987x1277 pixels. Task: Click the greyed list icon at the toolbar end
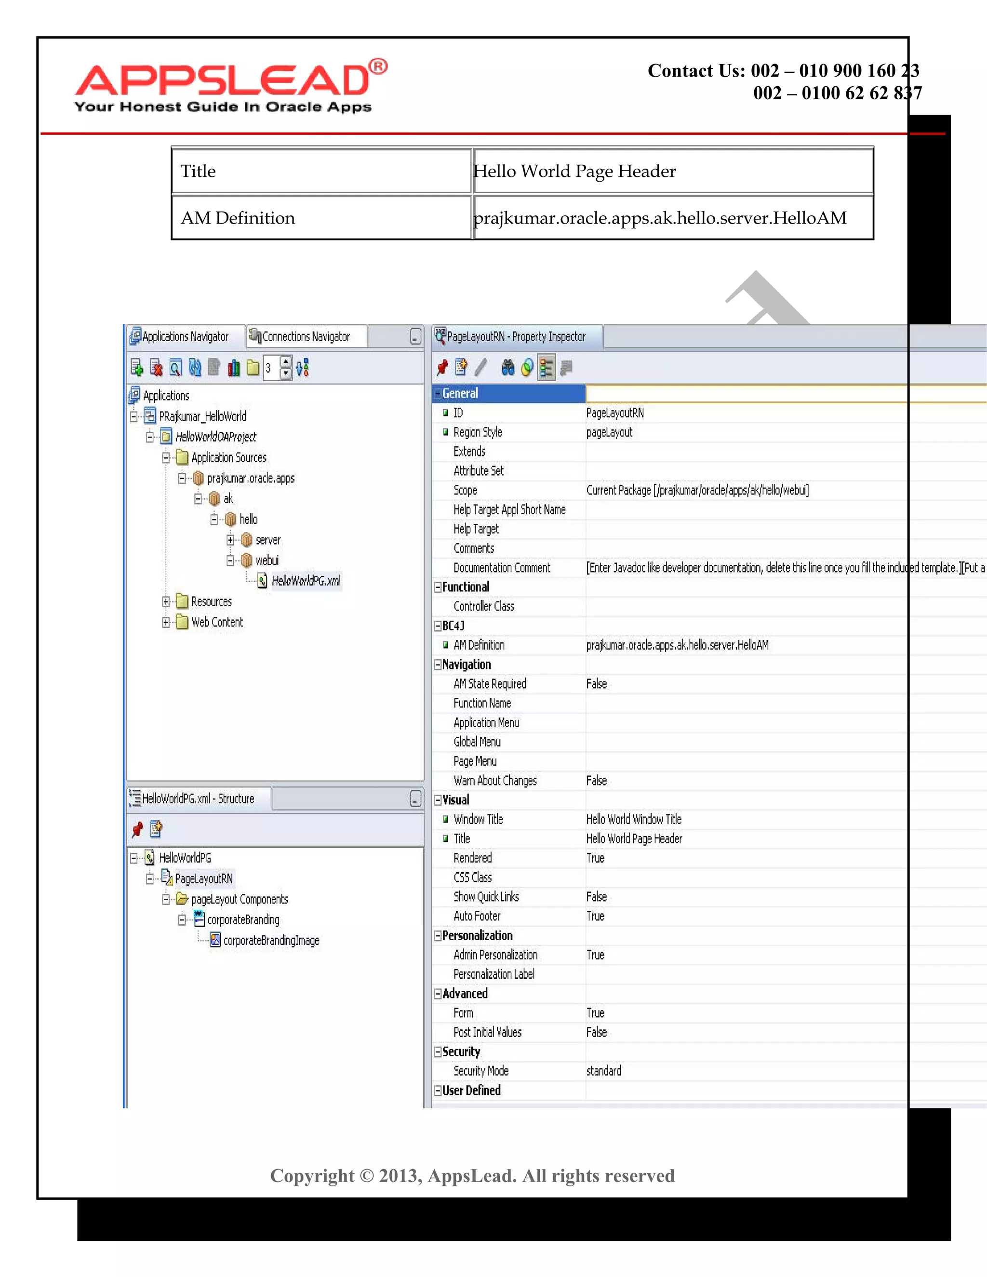click(x=565, y=367)
